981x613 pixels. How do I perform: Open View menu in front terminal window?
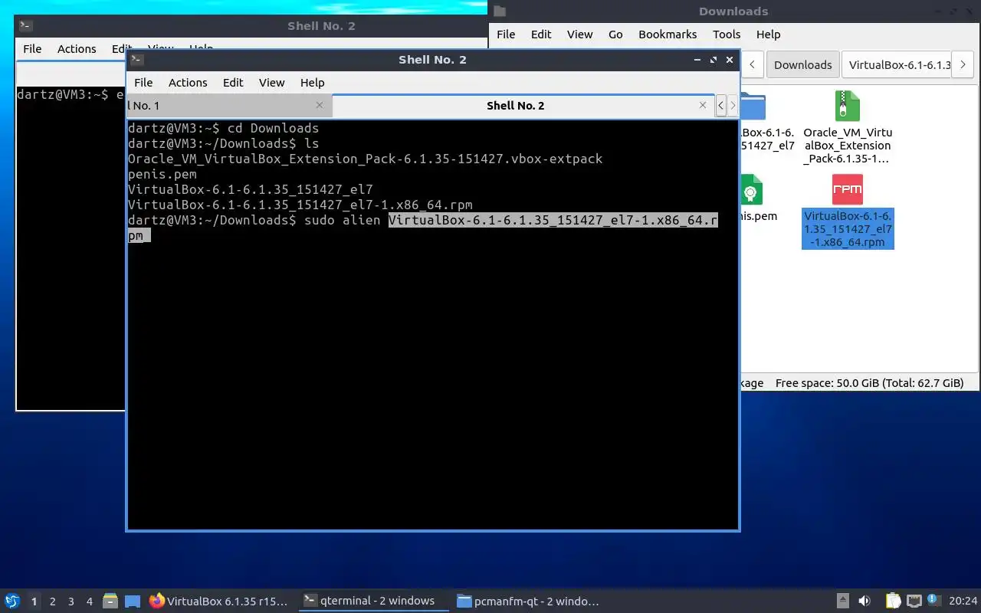[271, 82]
